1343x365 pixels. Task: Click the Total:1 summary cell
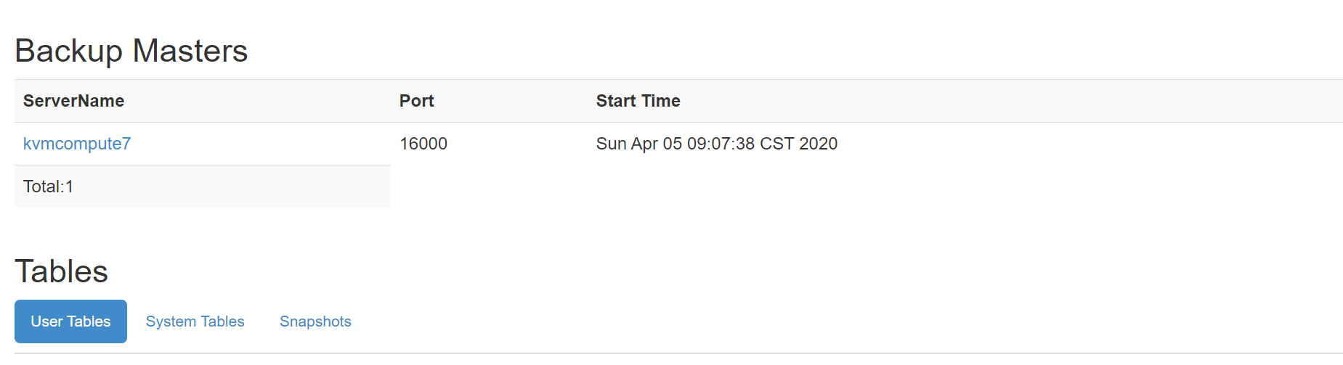pyautogui.click(x=48, y=186)
